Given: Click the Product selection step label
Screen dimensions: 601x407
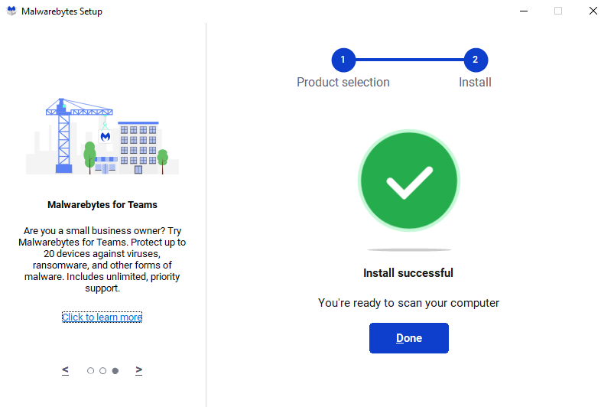Looking at the screenshot, I should (x=343, y=83).
